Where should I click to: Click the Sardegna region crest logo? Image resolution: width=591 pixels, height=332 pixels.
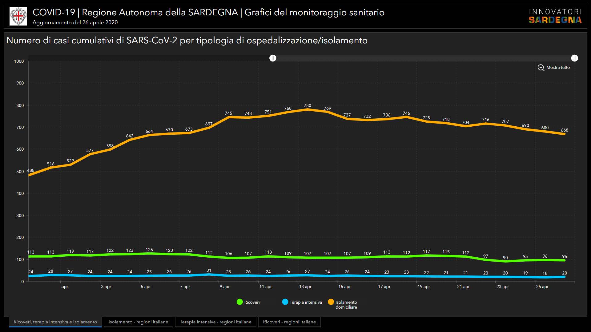pyautogui.click(x=18, y=16)
